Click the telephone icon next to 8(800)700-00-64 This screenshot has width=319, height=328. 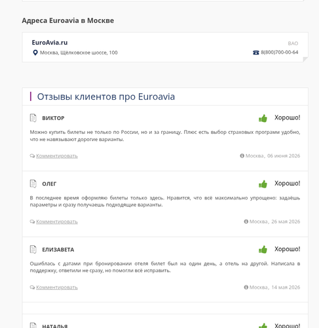(256, 52)
